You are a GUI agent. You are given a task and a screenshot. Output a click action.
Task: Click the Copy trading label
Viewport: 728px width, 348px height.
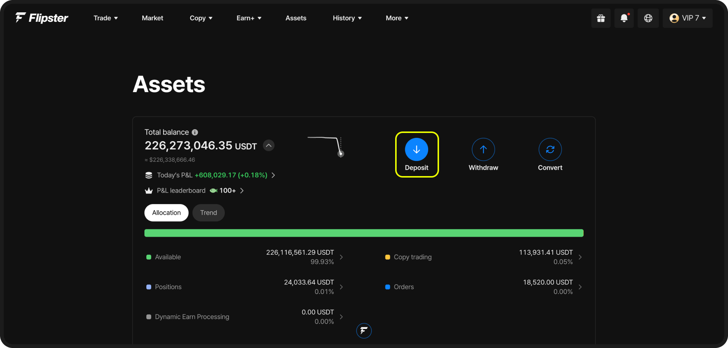(413, 257)
